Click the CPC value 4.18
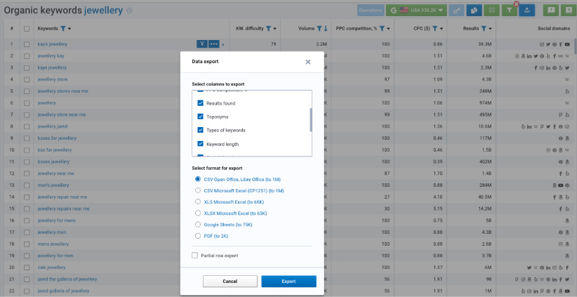 coord(438,197)
